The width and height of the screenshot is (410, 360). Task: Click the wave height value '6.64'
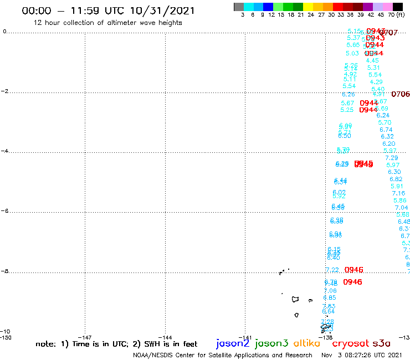(x=329, y=311)
